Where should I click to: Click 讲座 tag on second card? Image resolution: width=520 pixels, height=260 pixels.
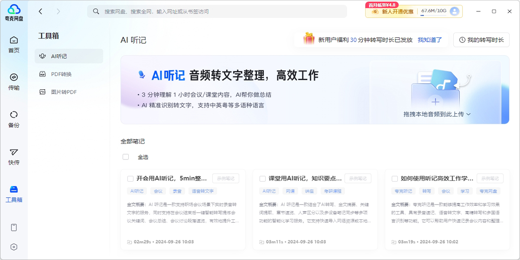[309, 191]
